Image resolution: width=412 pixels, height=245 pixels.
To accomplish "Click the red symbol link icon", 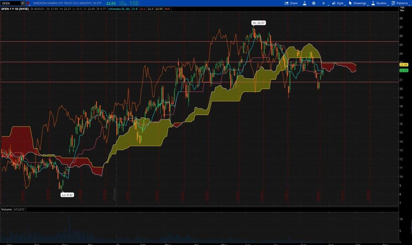I will coord(28,3).
